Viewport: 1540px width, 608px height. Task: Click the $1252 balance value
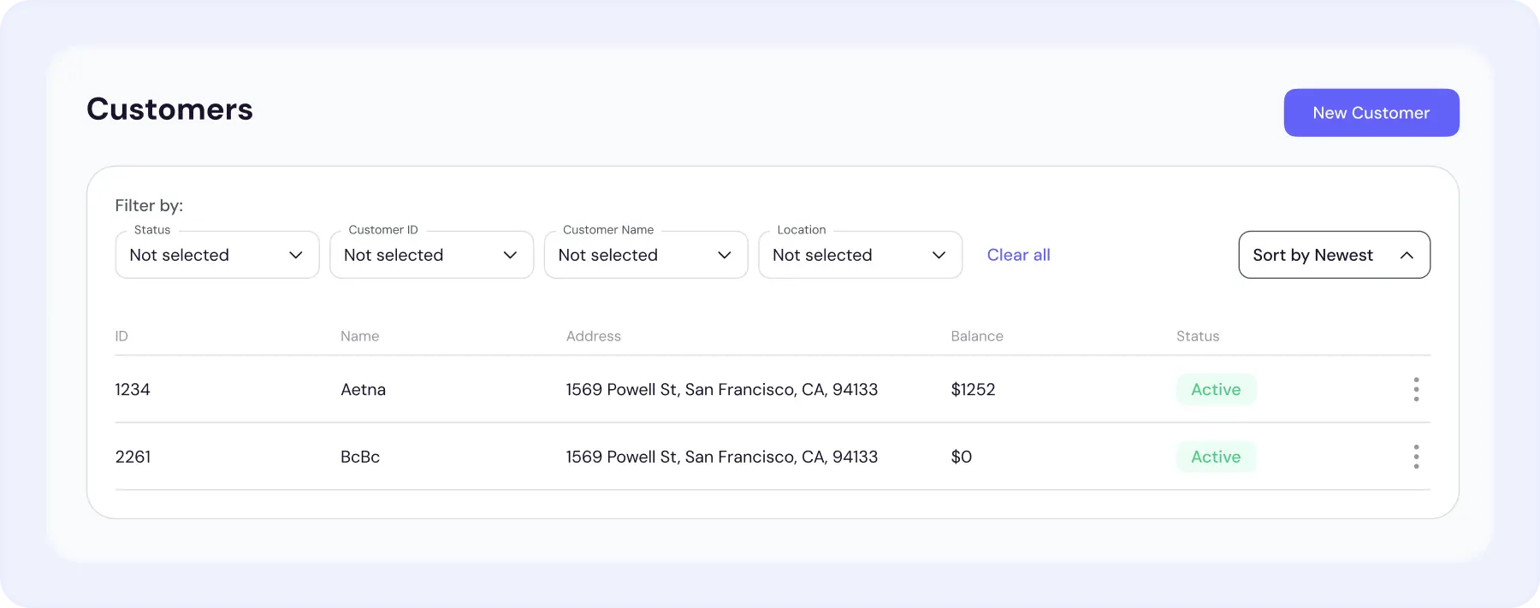973,389
